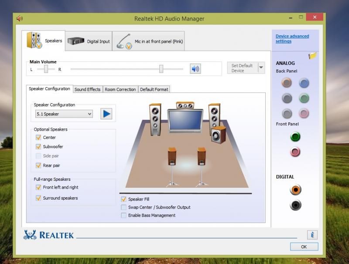The width and height of the screenshot is (349, 264).
Task: Toggle Surround speakers full-range checkbox
Action: [x=38, y=198]
